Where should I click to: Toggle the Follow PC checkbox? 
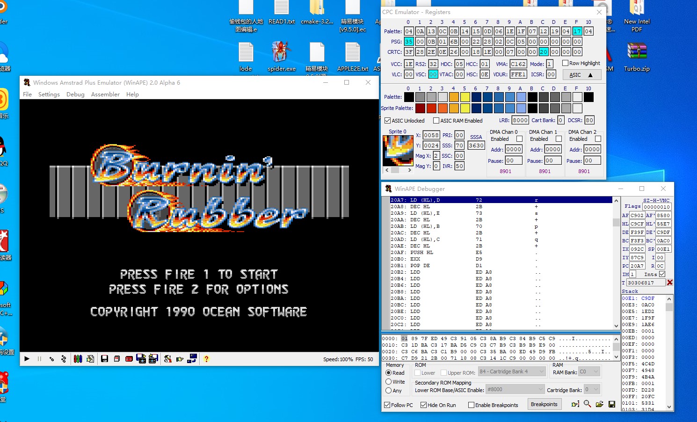[387, 405]
